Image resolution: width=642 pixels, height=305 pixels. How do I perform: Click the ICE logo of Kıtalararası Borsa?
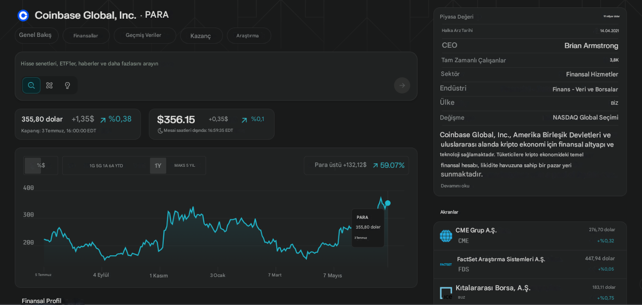pyautogui.click(x=446, y=293)
